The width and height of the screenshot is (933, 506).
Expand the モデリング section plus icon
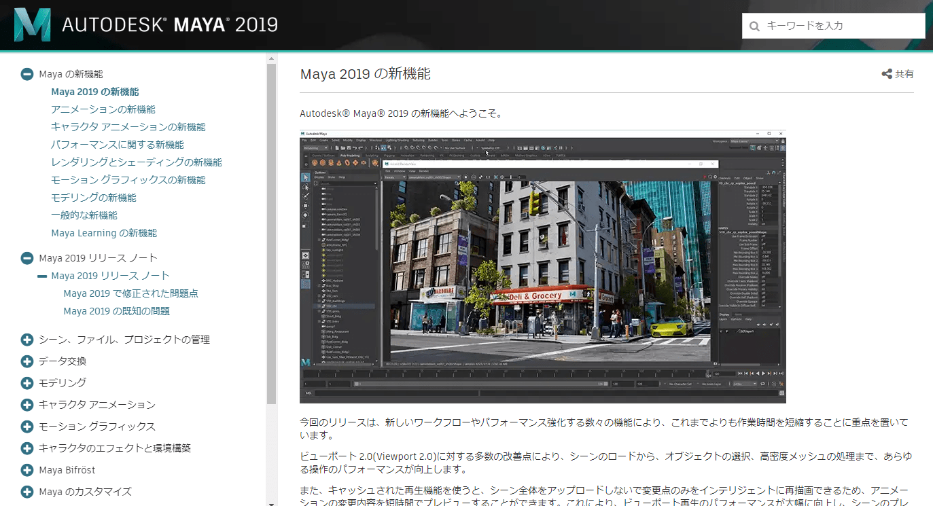[27, 383]
